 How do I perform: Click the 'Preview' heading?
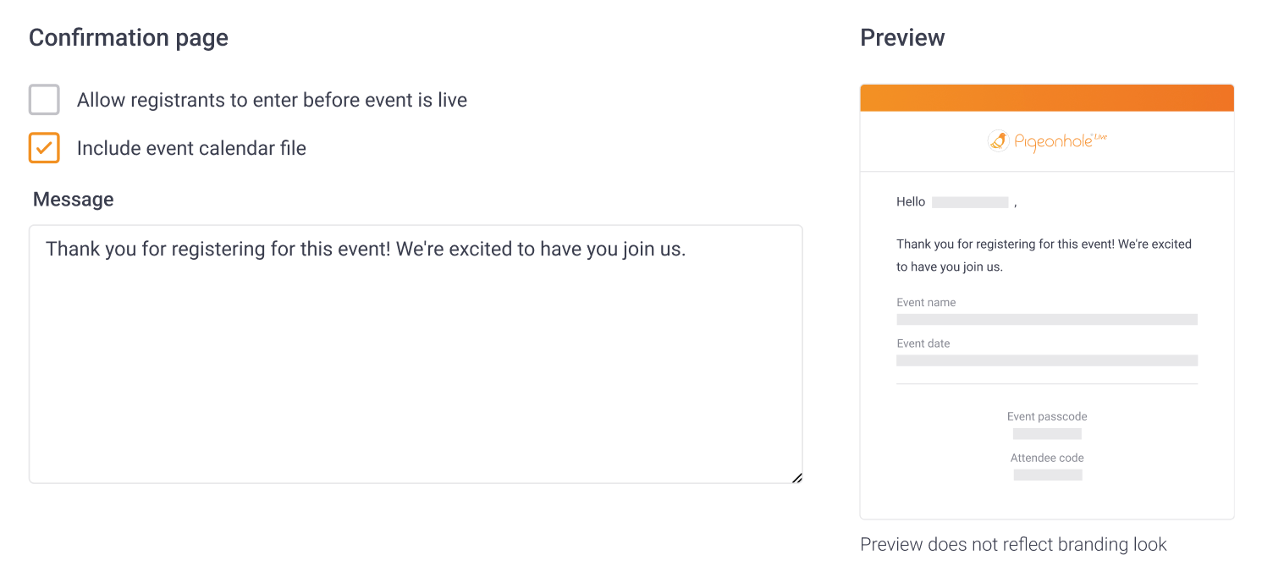coord(902,38)
